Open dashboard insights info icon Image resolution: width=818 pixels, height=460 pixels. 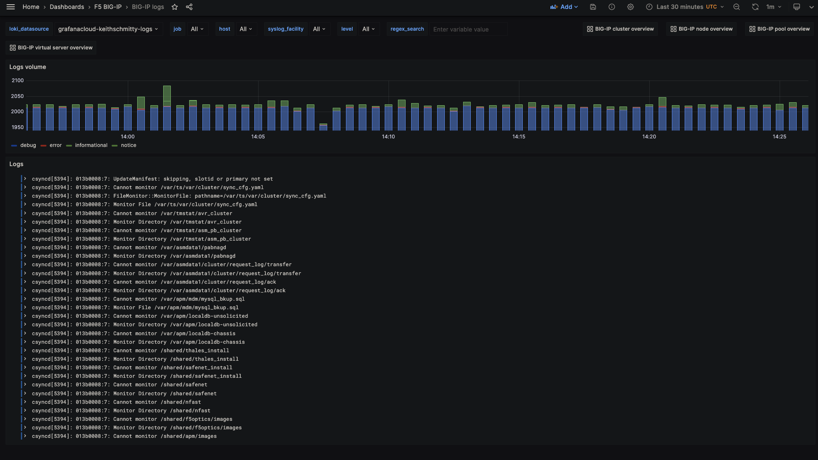(611, 7)
